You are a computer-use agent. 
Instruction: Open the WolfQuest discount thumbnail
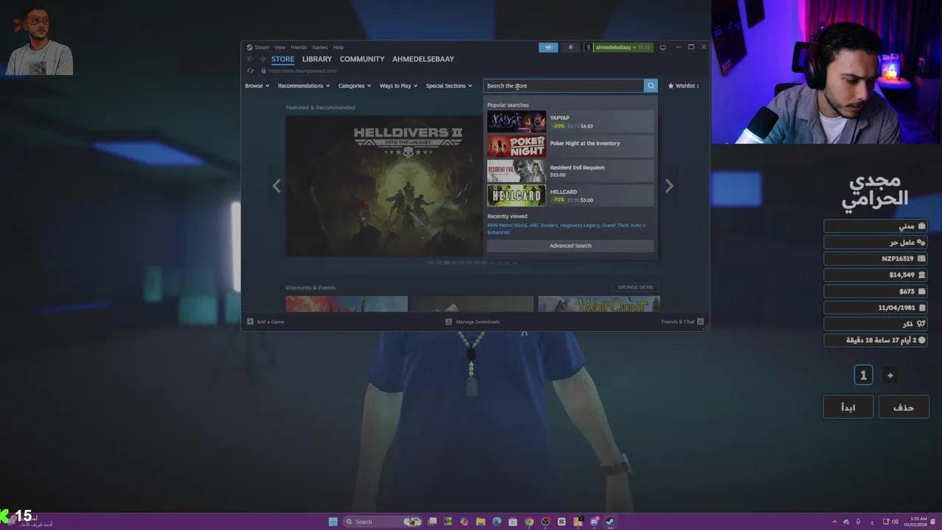tap(599, 304)
